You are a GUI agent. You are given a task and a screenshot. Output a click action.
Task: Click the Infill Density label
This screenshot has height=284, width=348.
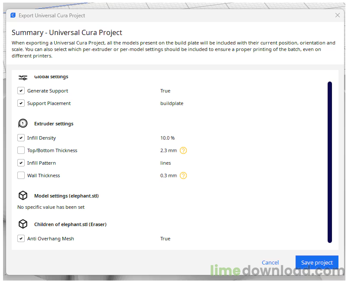pos(42,138)
